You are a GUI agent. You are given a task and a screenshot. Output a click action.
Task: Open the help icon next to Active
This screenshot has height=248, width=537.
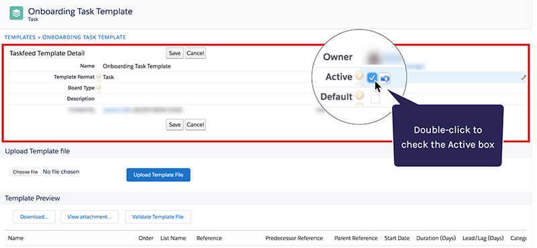pyautogui.click(x=359, y=75)
